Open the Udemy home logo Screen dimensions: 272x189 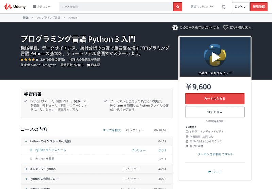[x=15, y=6]
